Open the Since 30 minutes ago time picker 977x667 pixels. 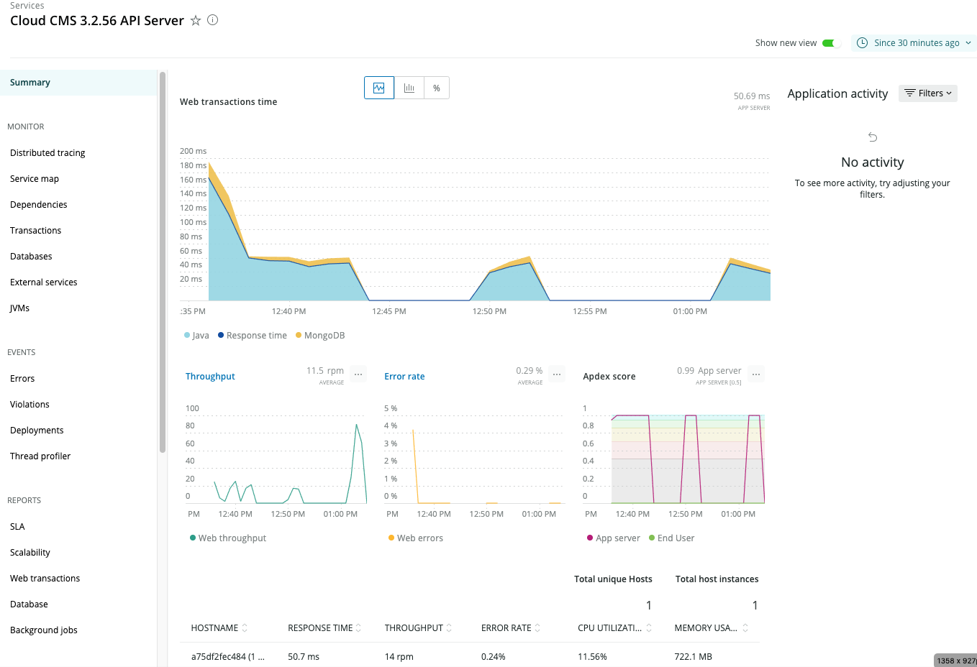[914, 43]
